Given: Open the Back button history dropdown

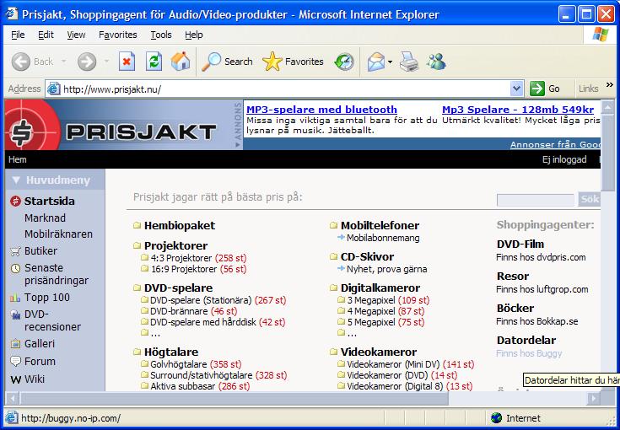Looking at the screenshot, I should pyautogui.click(x=63, y=62).
